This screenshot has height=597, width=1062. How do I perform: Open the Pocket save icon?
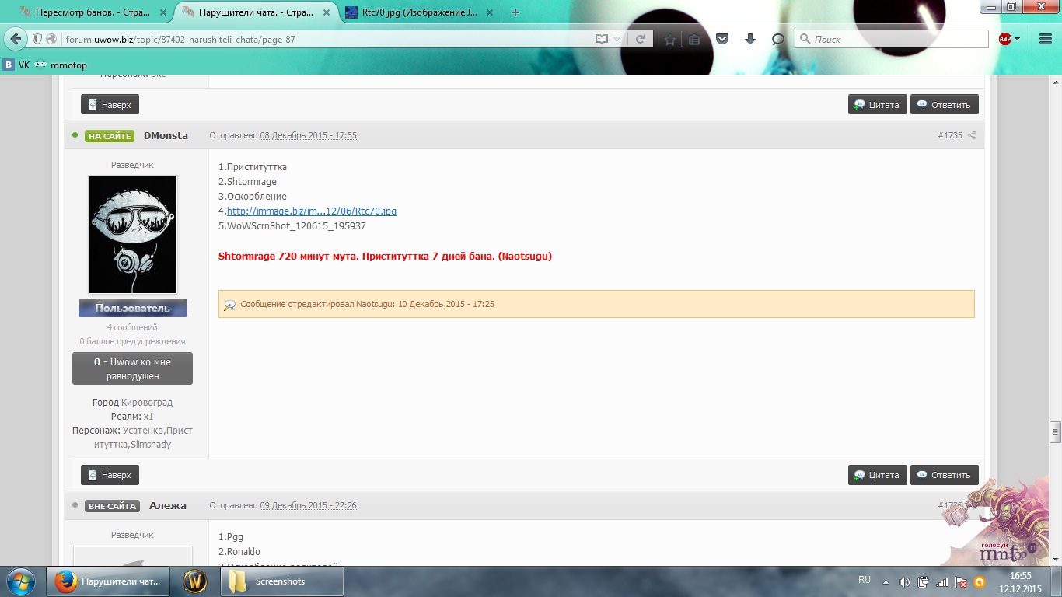click(722, 39)
